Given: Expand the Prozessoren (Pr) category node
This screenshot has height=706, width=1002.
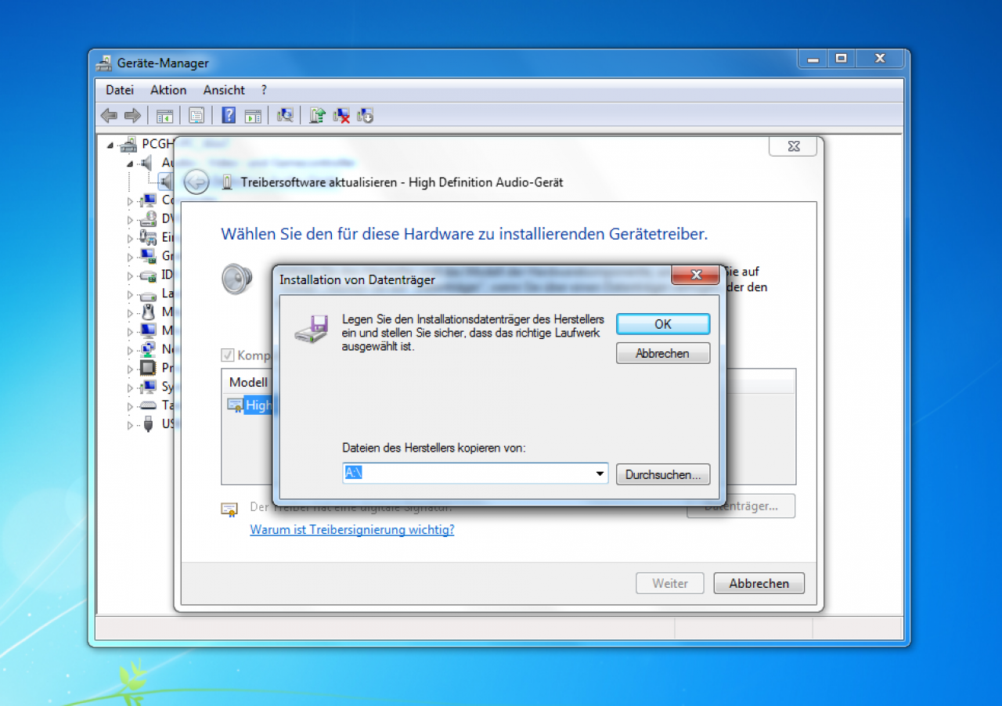Looking at the screenshot, I should coord(131,369).
